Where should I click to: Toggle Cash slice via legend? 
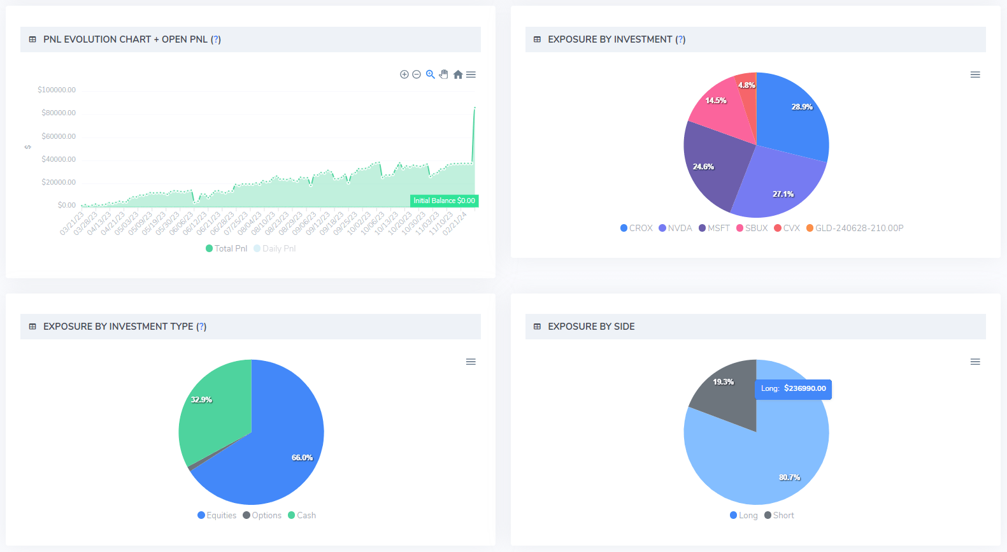click(x=302, y=515)
